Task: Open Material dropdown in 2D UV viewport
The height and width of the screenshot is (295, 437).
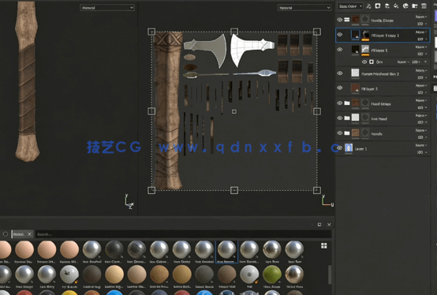Action: (304, 8)
